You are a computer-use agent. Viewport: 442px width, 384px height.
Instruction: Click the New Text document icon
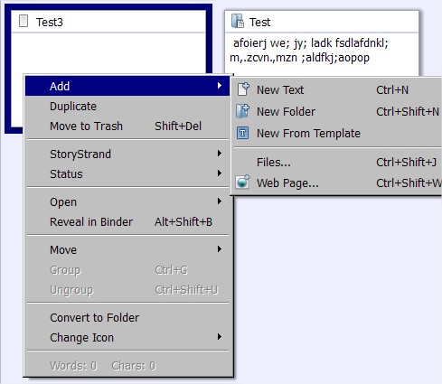coord(243,89)
